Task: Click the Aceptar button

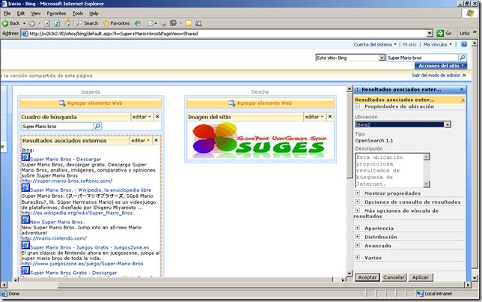Action: coord(367,277)
